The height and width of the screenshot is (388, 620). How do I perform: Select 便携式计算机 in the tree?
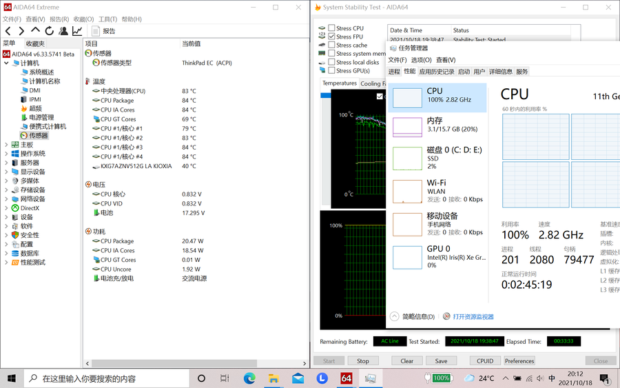point(48,127)
